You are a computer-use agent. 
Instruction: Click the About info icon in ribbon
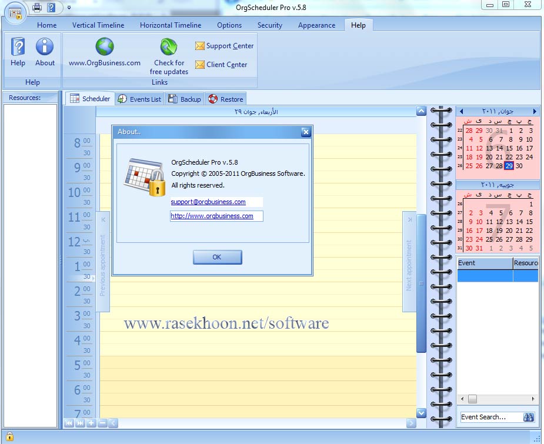pos(45,52)
